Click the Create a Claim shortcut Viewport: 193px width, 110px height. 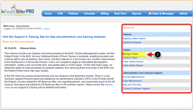(130, 58)
